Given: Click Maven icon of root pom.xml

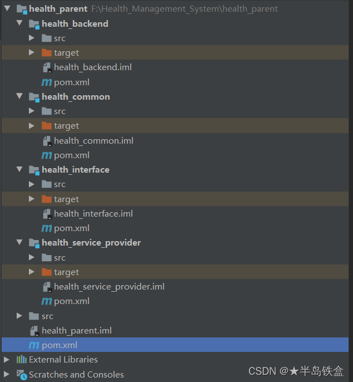Looking at the screenshot, I should 34,345.
